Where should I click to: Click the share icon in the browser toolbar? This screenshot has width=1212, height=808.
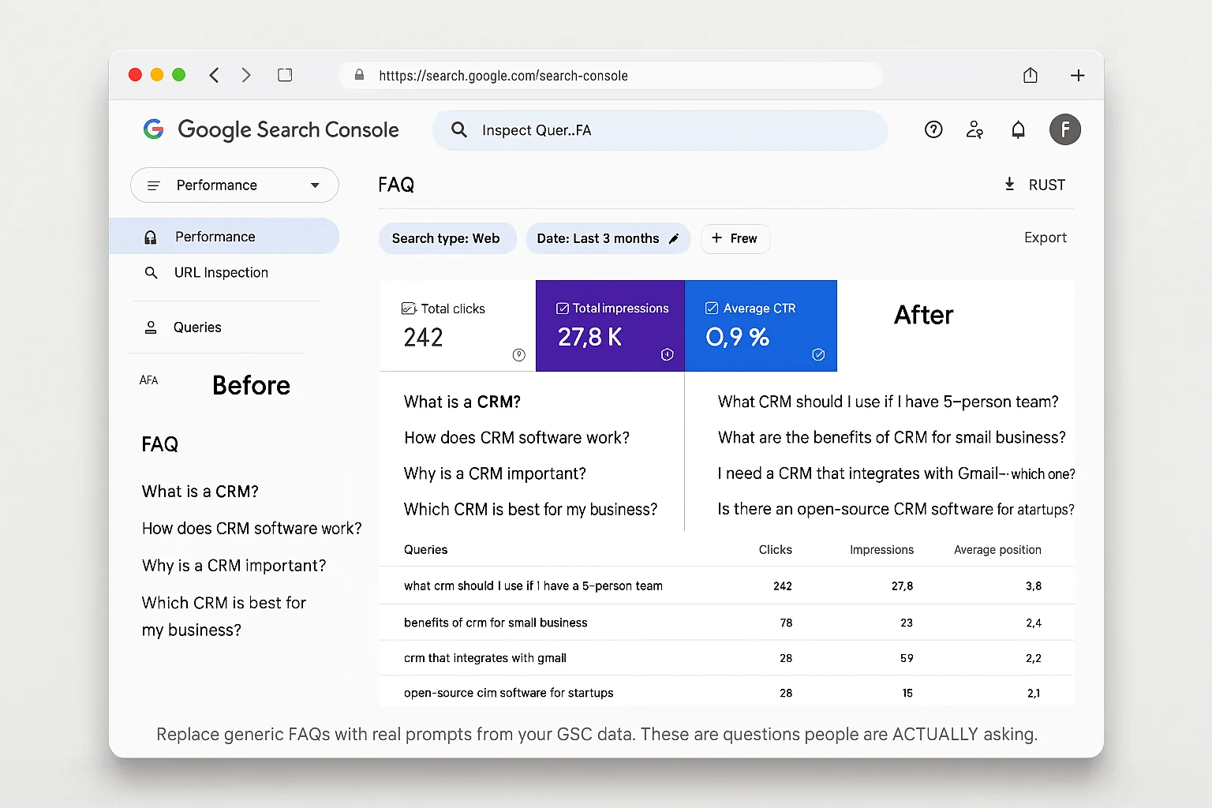1030,75
